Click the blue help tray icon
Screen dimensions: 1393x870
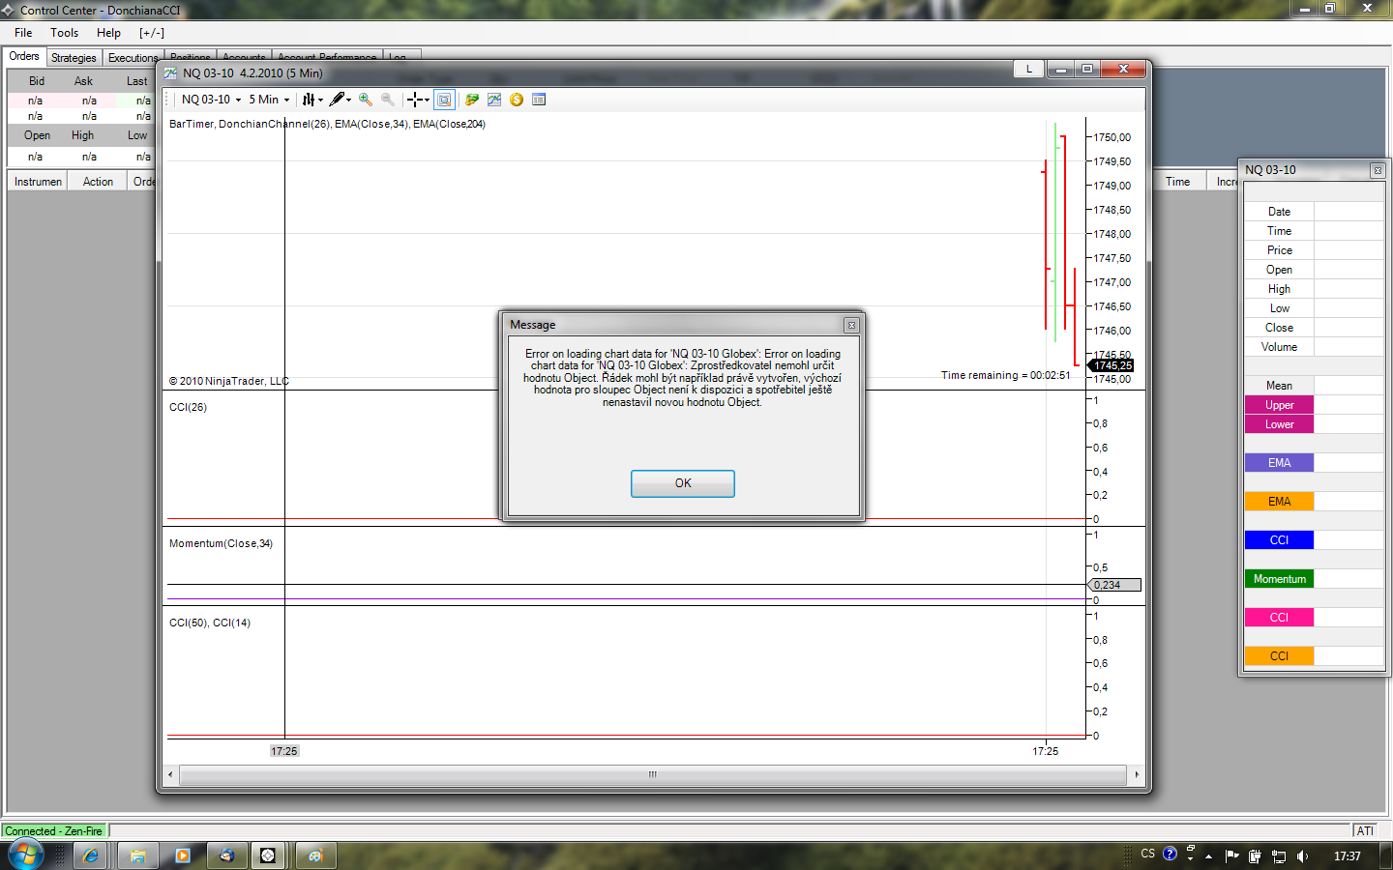tap(1170, 854)
